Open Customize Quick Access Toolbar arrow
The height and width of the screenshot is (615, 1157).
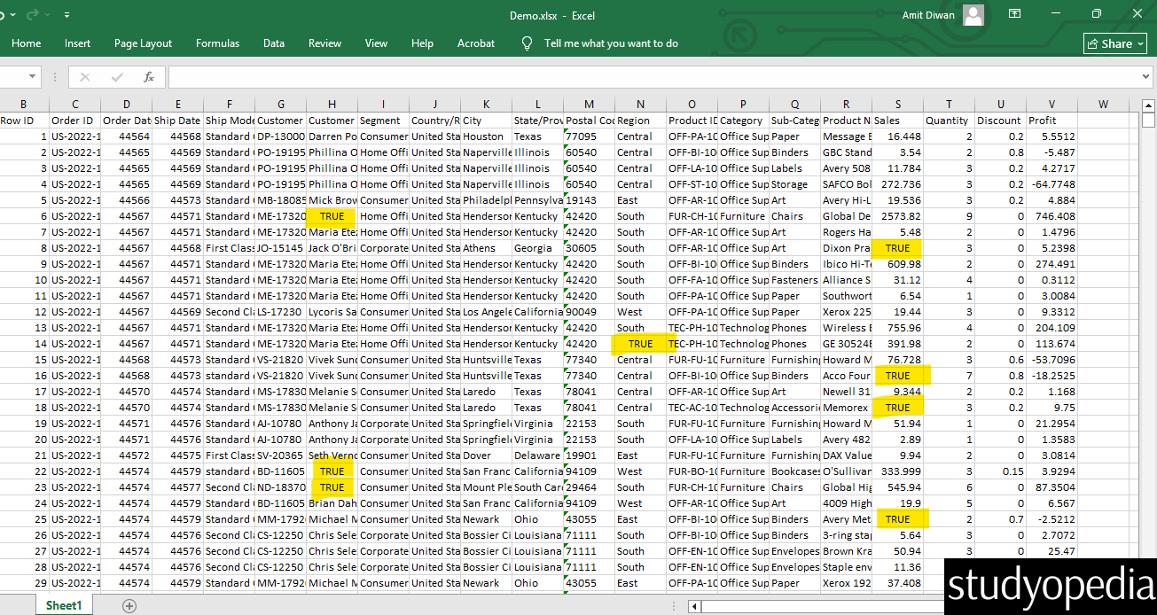66,14
